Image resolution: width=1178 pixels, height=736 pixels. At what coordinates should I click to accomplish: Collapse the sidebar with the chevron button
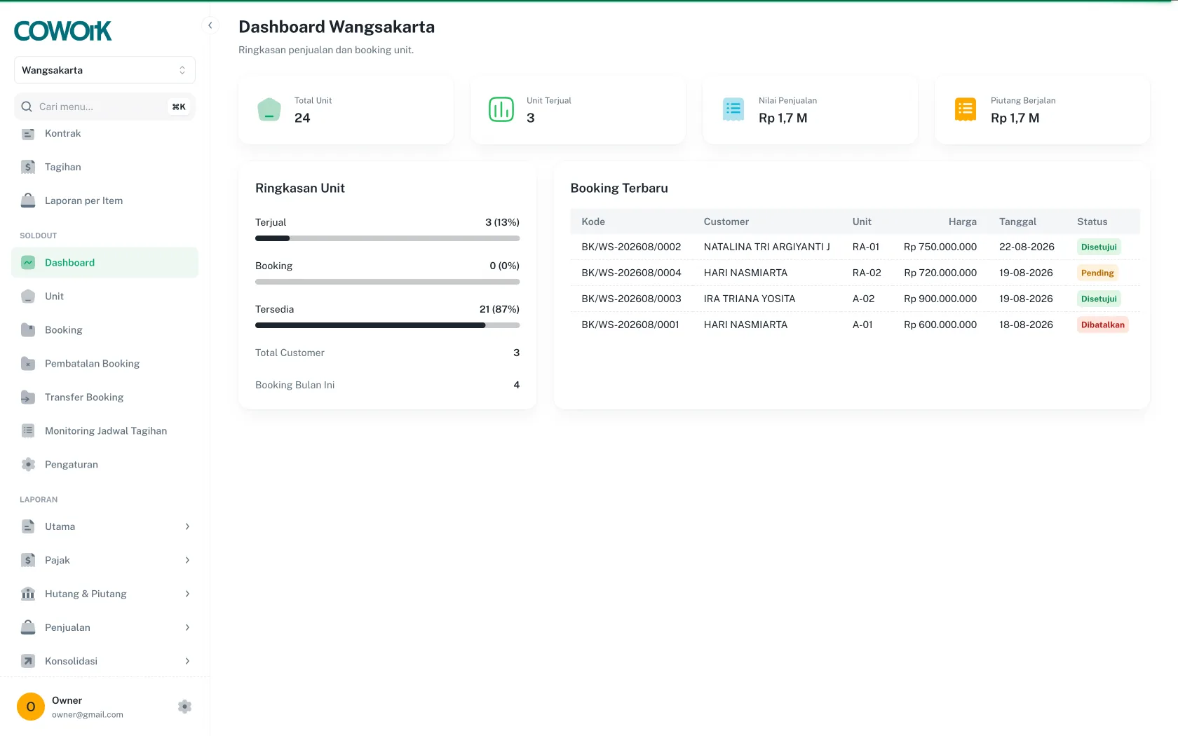pyautogui.click(x=210, y=25)
